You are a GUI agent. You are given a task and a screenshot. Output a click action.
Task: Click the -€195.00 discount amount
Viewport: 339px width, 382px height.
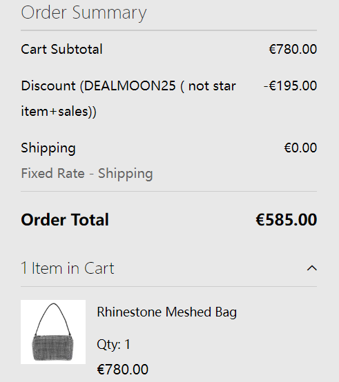point(290,86)
